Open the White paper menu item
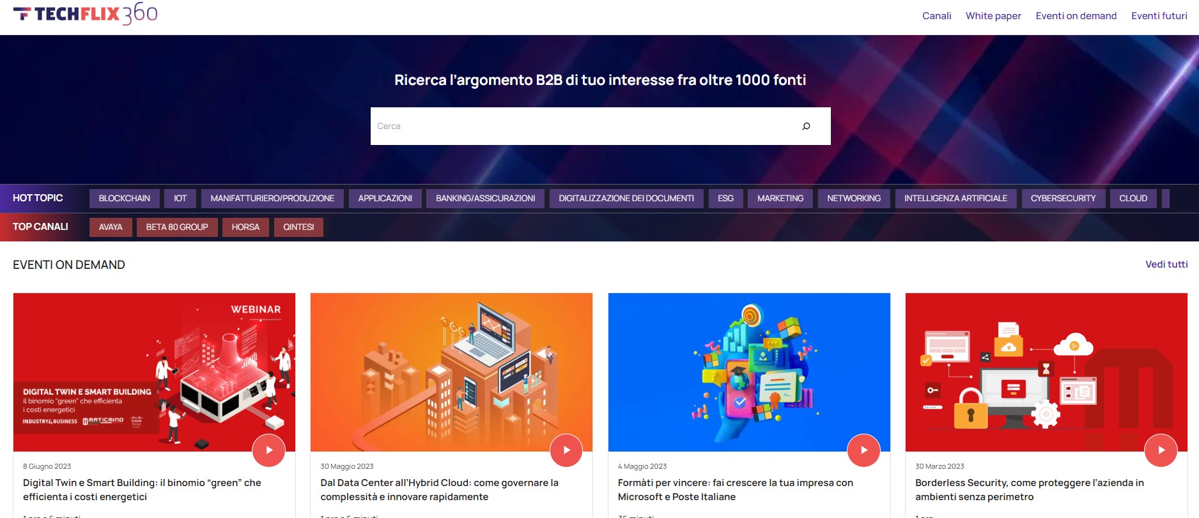The image size is (1199, 518). point(993,16)
